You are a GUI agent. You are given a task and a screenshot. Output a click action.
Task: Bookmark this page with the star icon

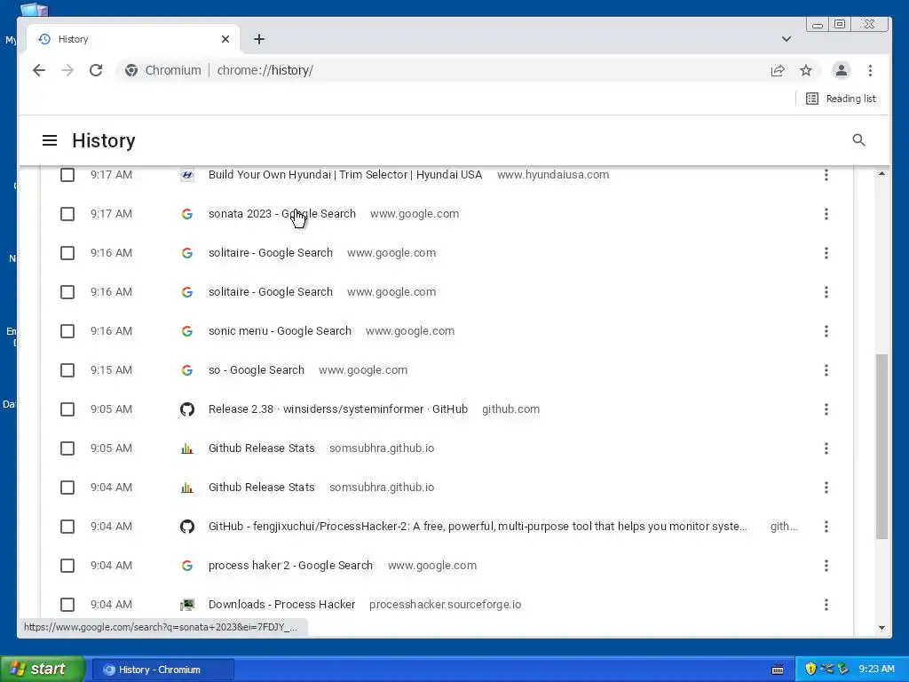pyautogui.click(x=806, y=70)
